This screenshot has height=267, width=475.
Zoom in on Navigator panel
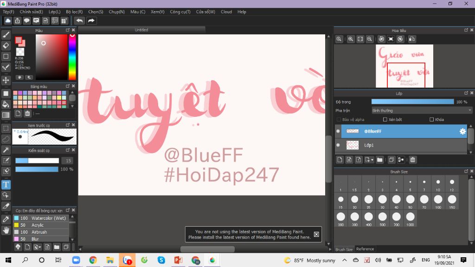click(x=351, y=39)
